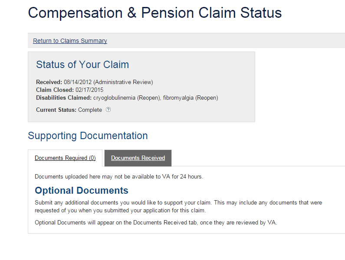Click the fibromyalgia (Reopen) entry
Viewport: 345px width, 260px height.
(x=191, y=97)
